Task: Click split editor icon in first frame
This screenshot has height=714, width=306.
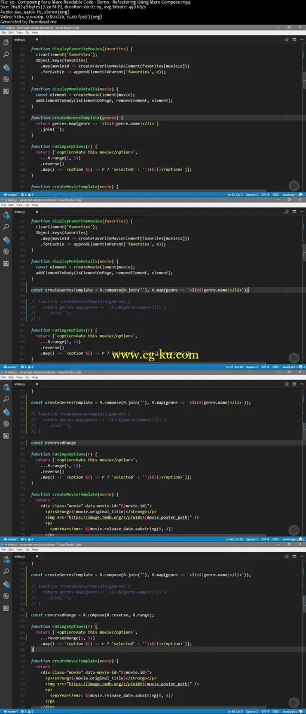Action: click(x=295, y=40)
